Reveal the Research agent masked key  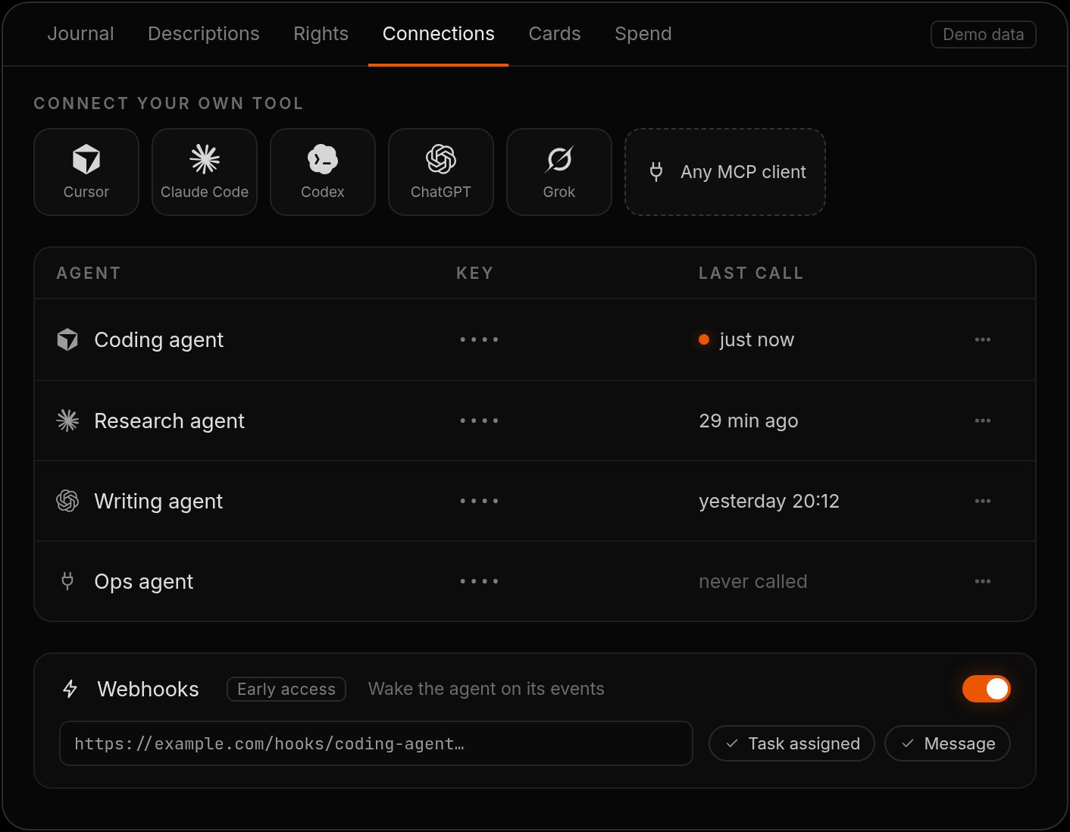pyautogui.click(x=479, y=421)
